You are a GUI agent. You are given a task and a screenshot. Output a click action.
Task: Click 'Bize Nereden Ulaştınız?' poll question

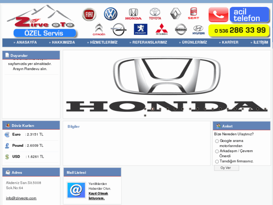click(x=234, y=134)
